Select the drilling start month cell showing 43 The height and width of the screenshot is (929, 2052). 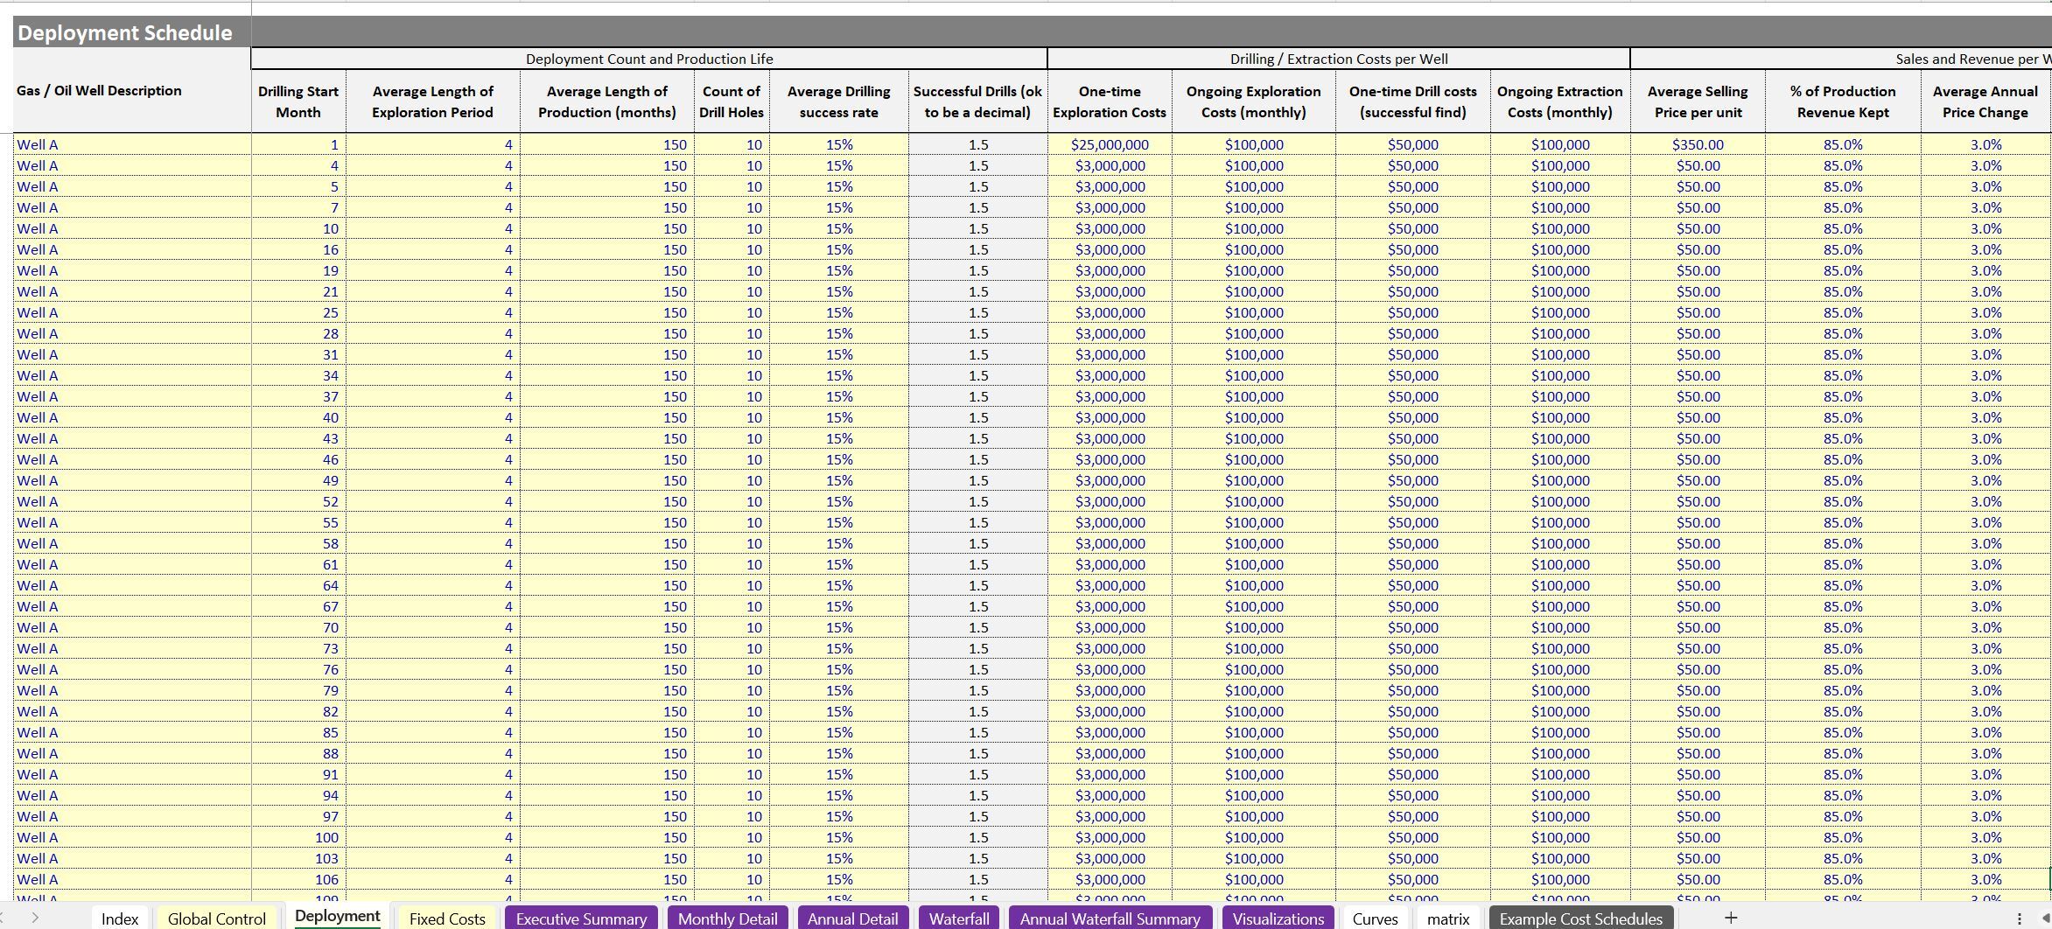point(298,438)
